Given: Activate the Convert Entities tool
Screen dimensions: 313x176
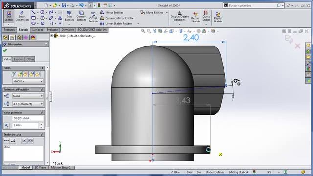Looking at the screenshot, I should [x=81, y=16].
